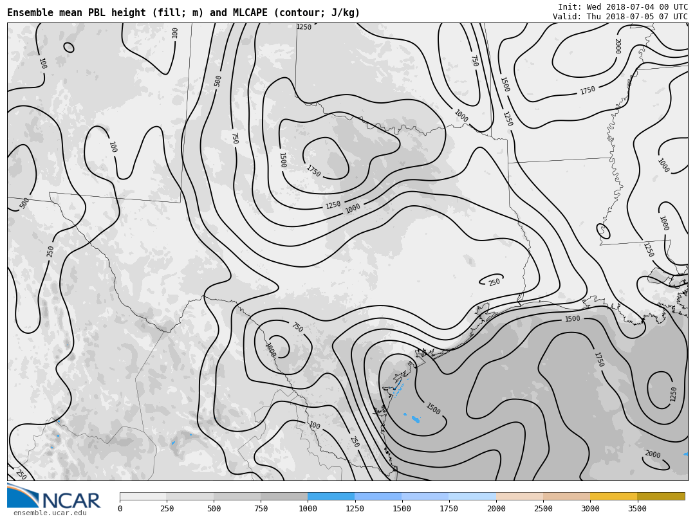Pick the 1750–2000 palest blue colorbar segment
The width and height of the screenshot is (695, 521).
tap(472, 496)
